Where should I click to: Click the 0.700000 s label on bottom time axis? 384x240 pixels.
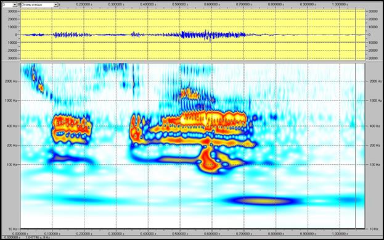[x=244, y=234]
